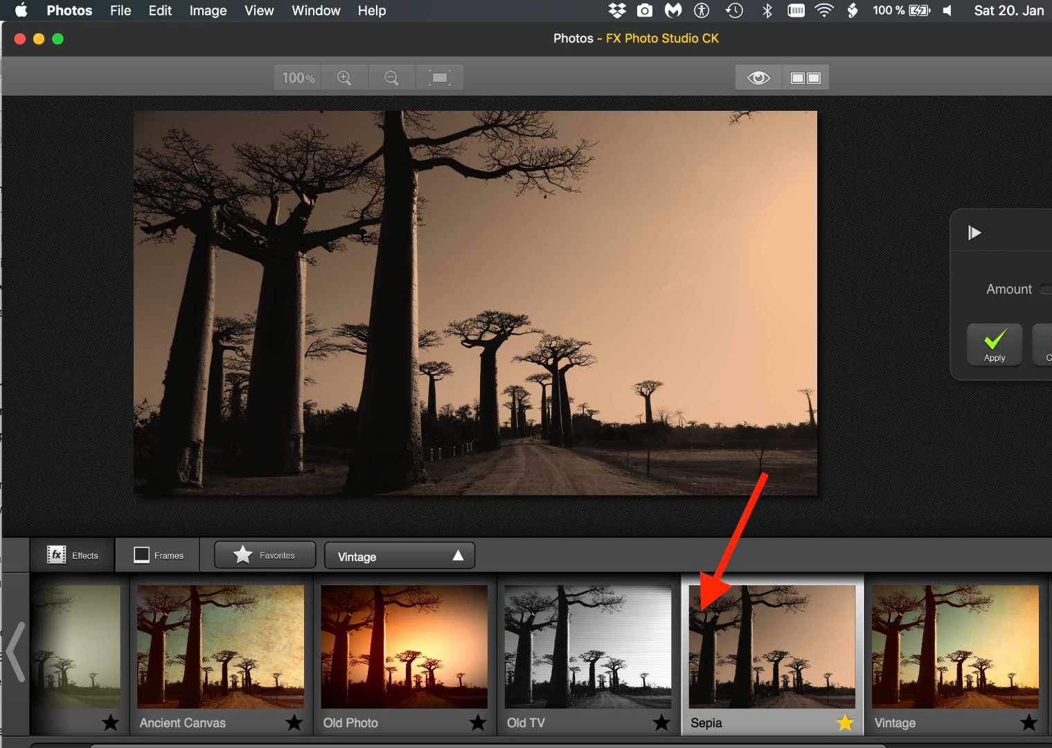Click the zoom in magnifier icon

345,77
